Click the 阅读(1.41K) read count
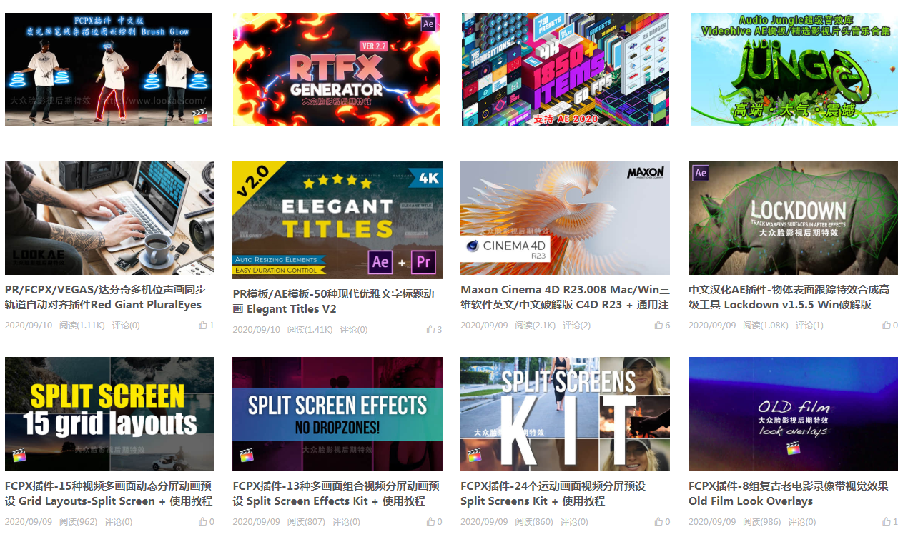Viewport: 908px width, 537px height. click(310, 330)
